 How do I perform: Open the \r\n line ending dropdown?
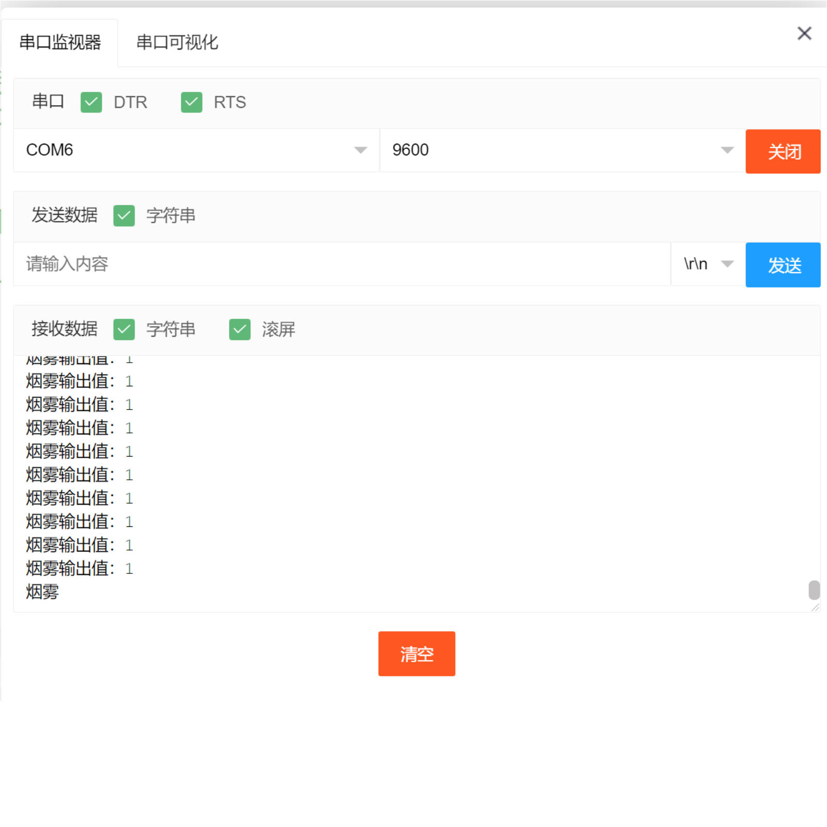point(708,264)
